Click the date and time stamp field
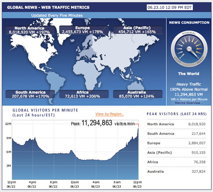The height and width of the screenshot is (192, 213). click(x=170, y=7)
